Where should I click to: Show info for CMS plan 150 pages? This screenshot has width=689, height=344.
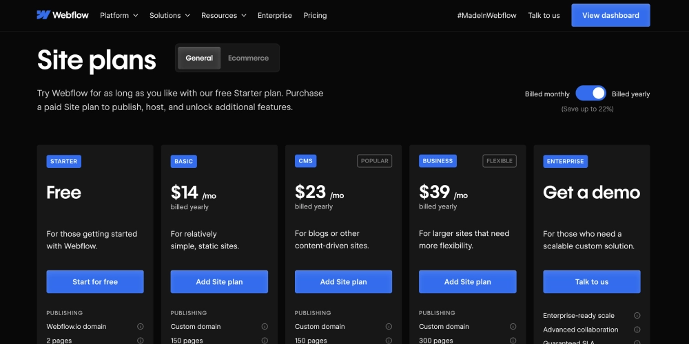pyautogui.click(x=389, y=341)
